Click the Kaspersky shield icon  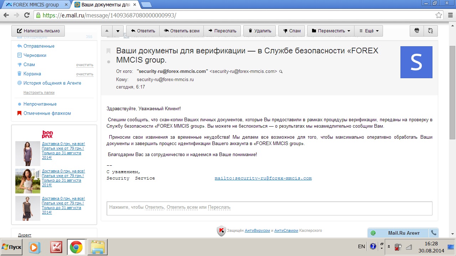coord(221,231)
